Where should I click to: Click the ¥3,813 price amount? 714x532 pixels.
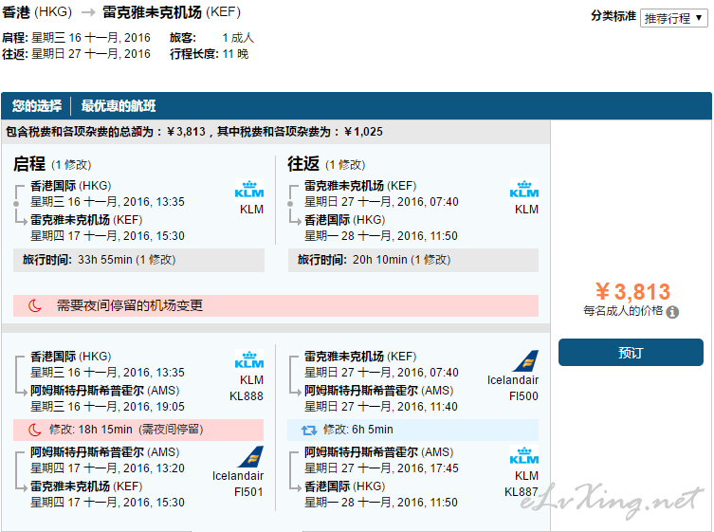pos(632,292)
